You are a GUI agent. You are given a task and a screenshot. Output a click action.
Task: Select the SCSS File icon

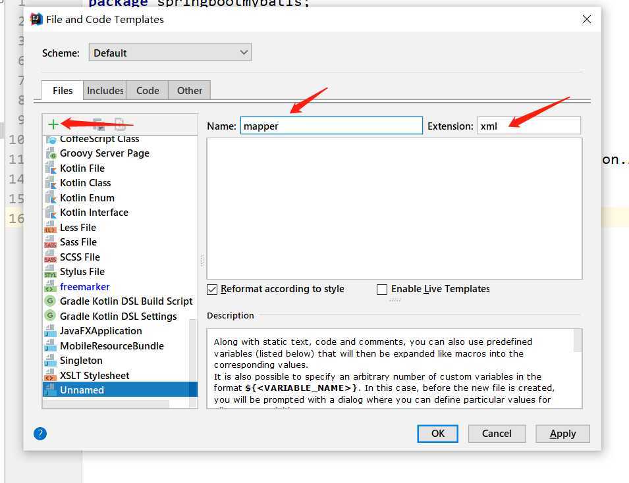(x=51, y=257)
